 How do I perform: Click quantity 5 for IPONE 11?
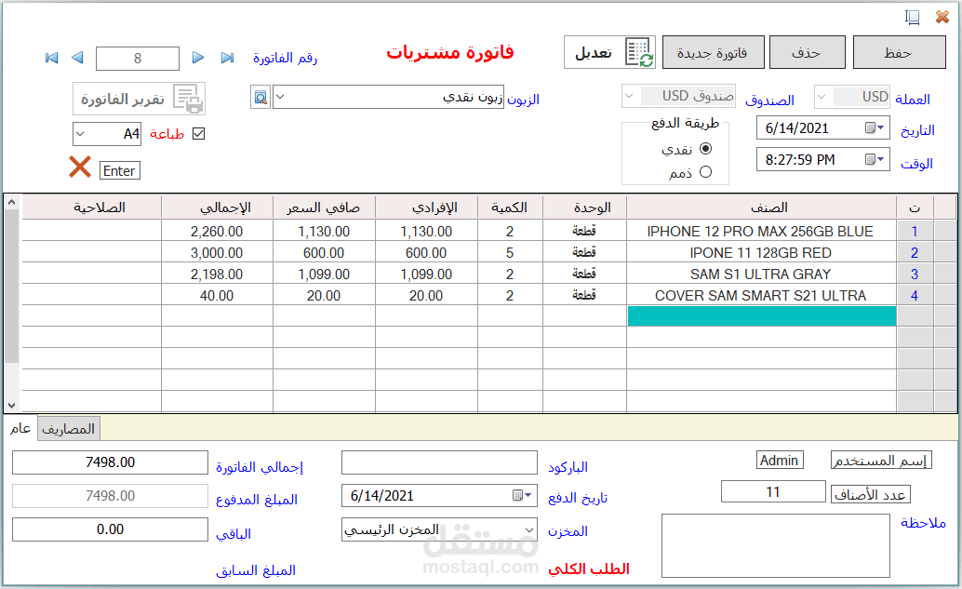click(510, 253)
